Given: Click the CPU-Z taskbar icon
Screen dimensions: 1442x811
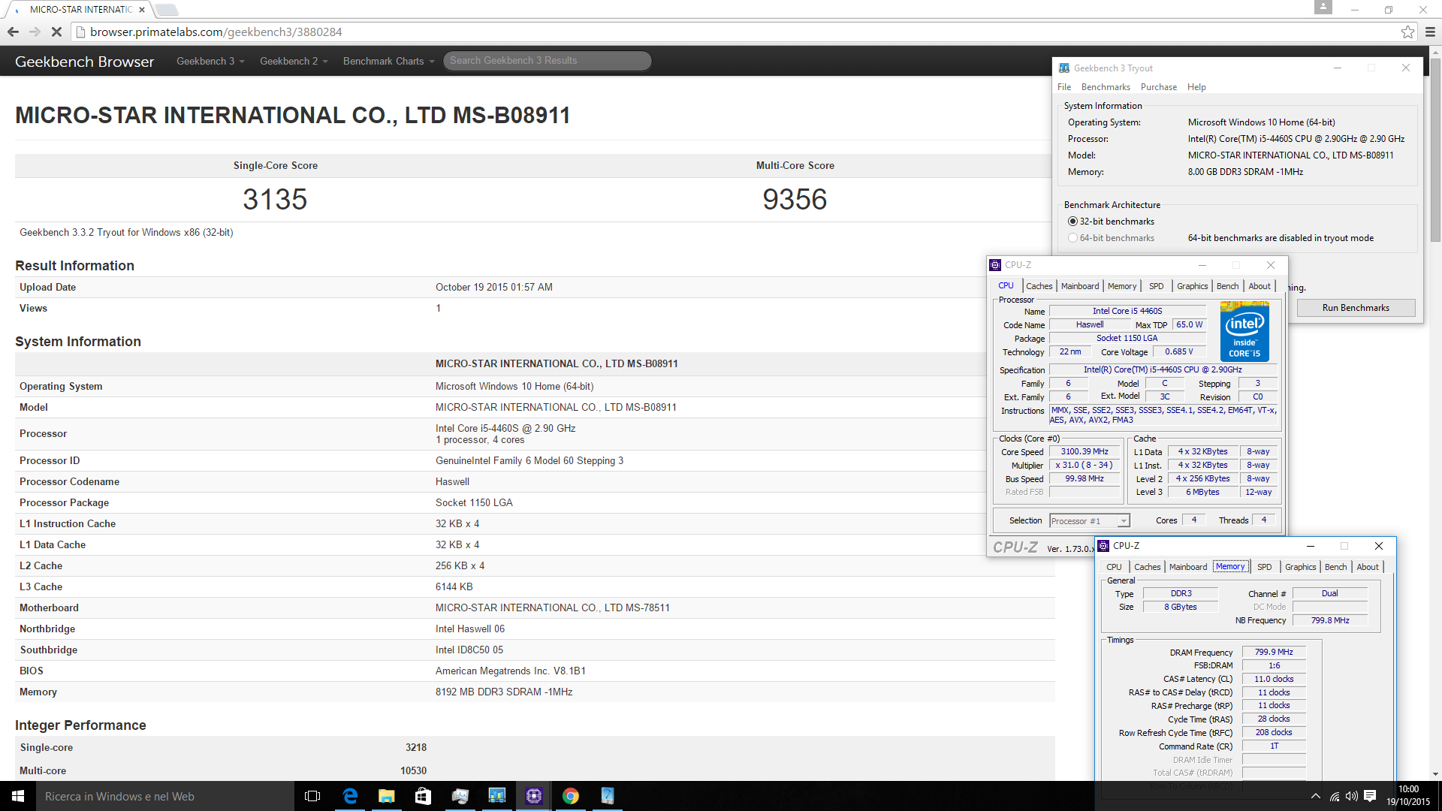Looking at the screenshot, I should pyautogui.click(x=534, y=796).
